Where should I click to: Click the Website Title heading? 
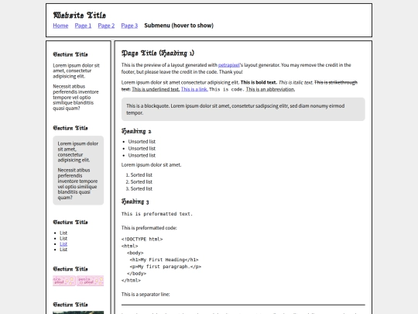80,16
